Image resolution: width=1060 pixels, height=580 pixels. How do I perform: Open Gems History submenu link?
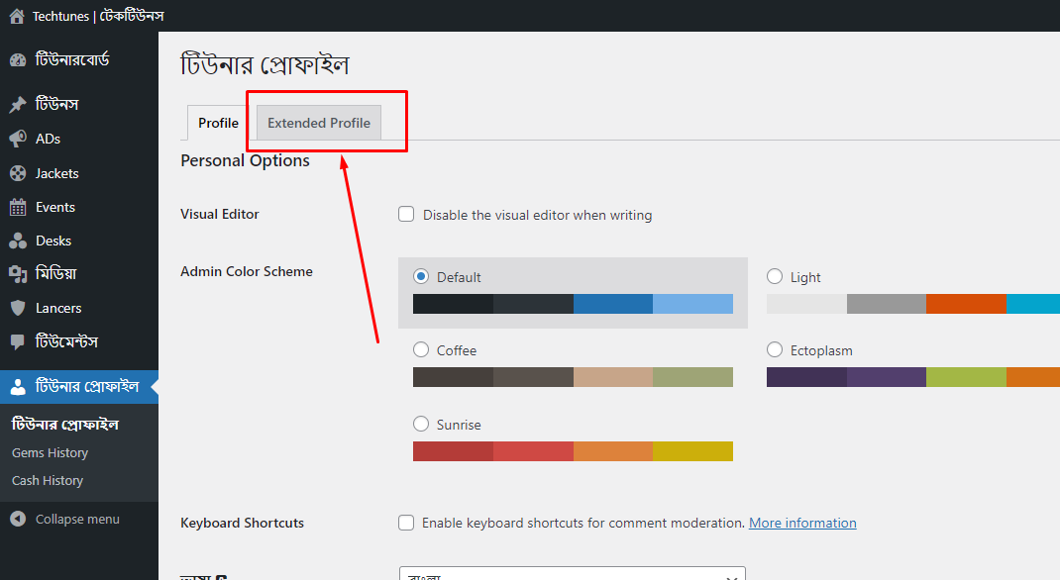tap(50, 453)
